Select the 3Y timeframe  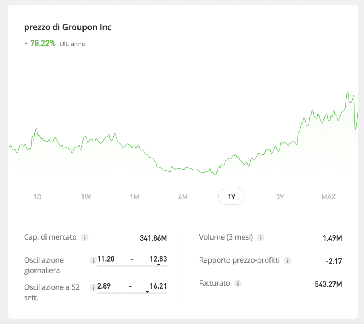pos(280,197)
